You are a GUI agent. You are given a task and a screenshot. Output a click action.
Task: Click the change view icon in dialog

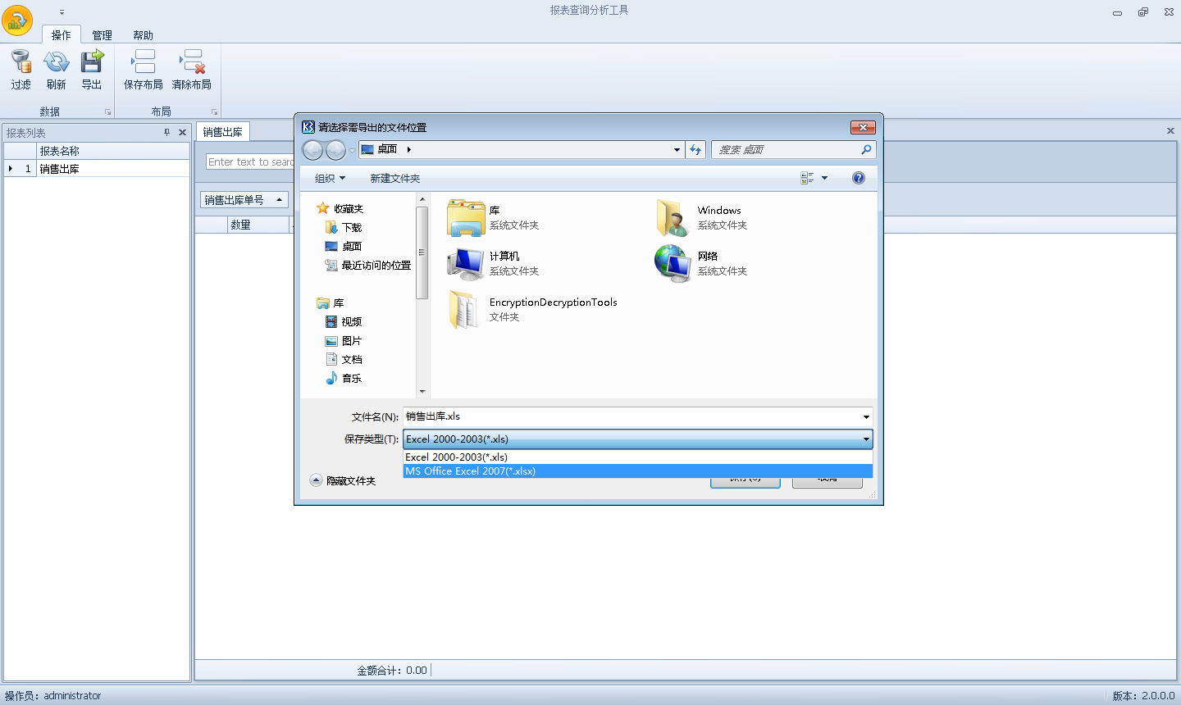click(x=808, y=178)
